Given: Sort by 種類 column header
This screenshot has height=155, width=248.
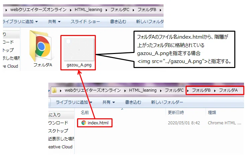Looking at the screenshot, I should coord(212,112).
